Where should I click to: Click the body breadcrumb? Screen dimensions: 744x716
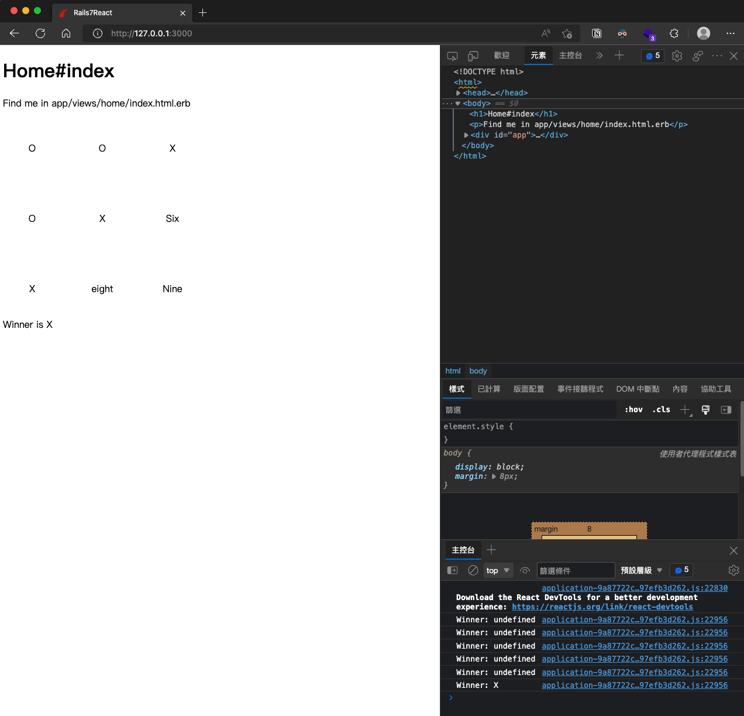point(478,371)
